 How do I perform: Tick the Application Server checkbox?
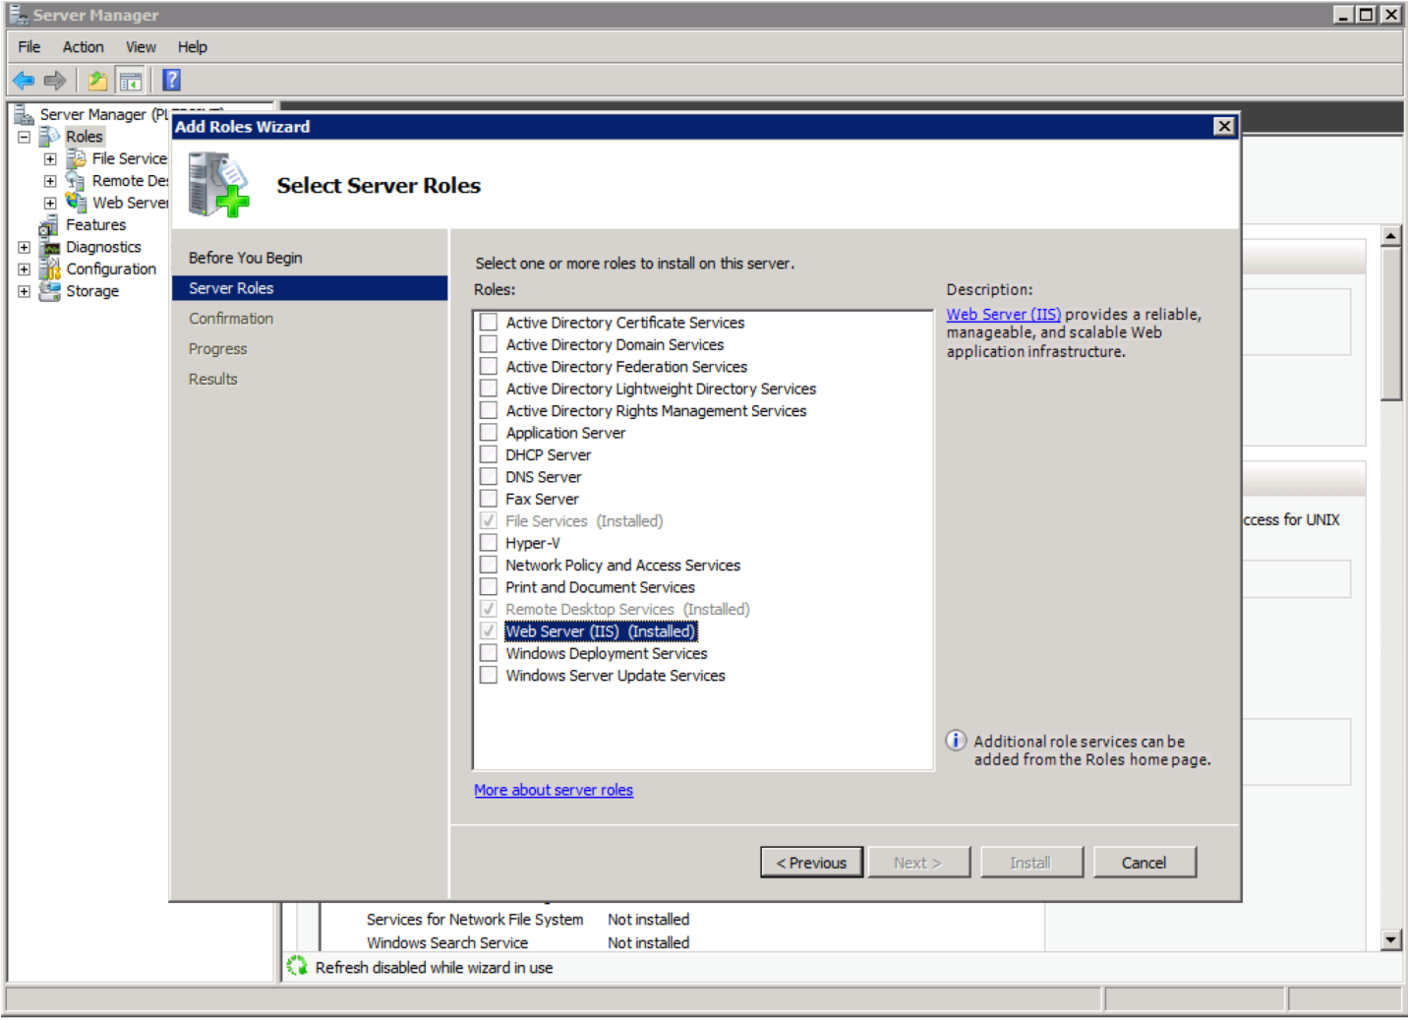point(489,433)
